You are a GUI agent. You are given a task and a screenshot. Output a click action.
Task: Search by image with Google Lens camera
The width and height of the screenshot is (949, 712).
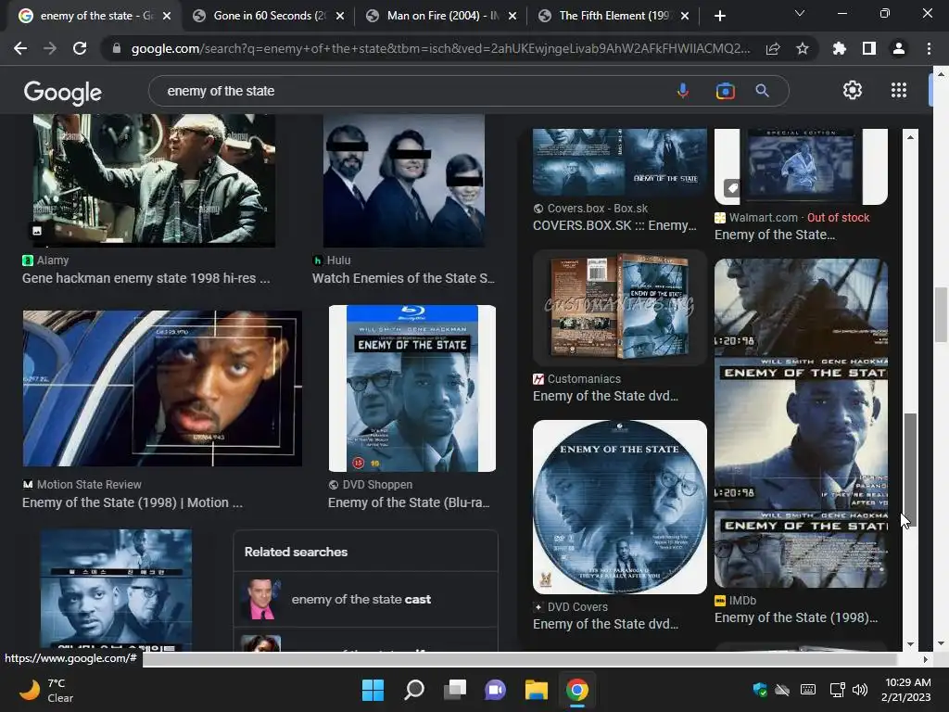click(725, 91)
